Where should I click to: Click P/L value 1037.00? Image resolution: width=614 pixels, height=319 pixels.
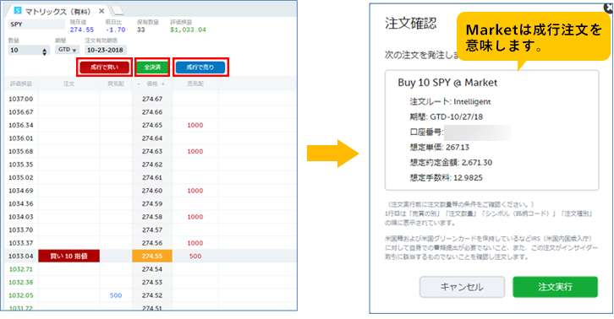tap(21, 99)
